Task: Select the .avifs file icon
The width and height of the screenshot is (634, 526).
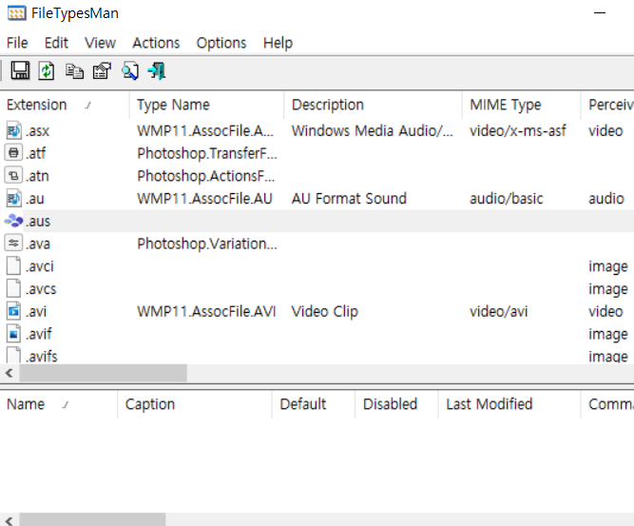Action: click(x=13, y=355)
